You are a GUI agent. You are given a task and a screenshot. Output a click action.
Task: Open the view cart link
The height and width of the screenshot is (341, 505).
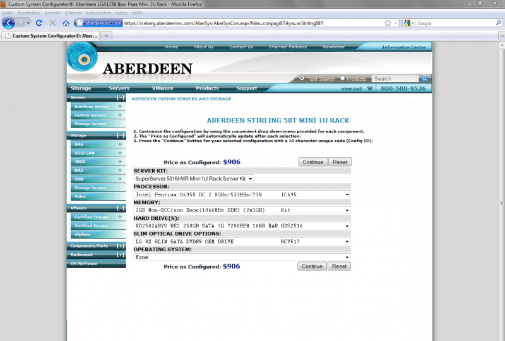(x=352, y=88)
